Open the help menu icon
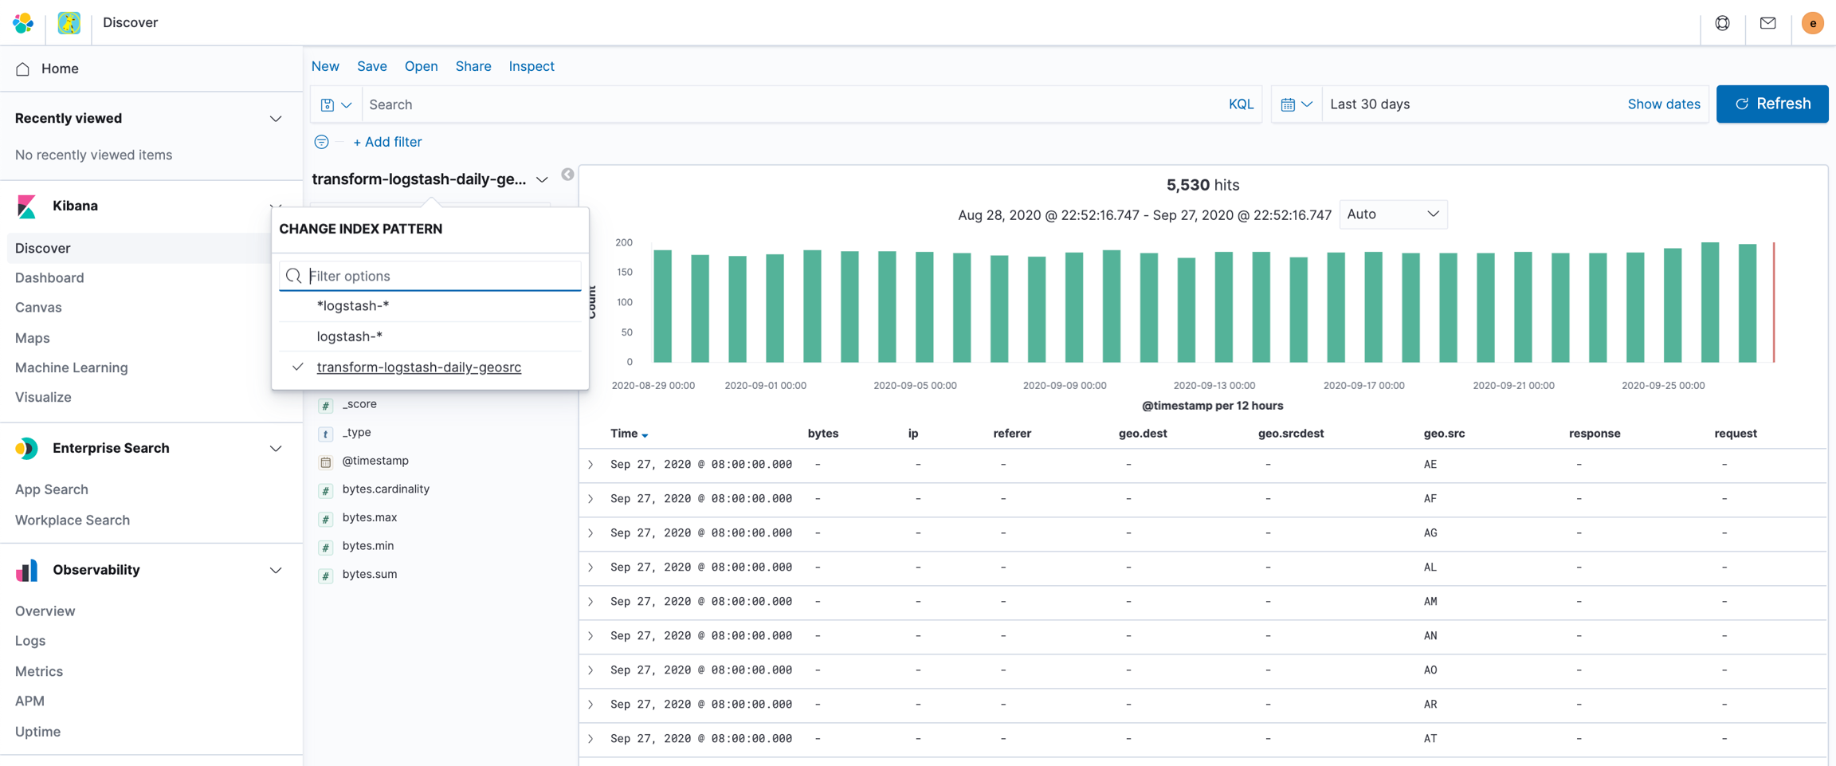Viewport: 1836px width, 766px height. point(1722,23)
